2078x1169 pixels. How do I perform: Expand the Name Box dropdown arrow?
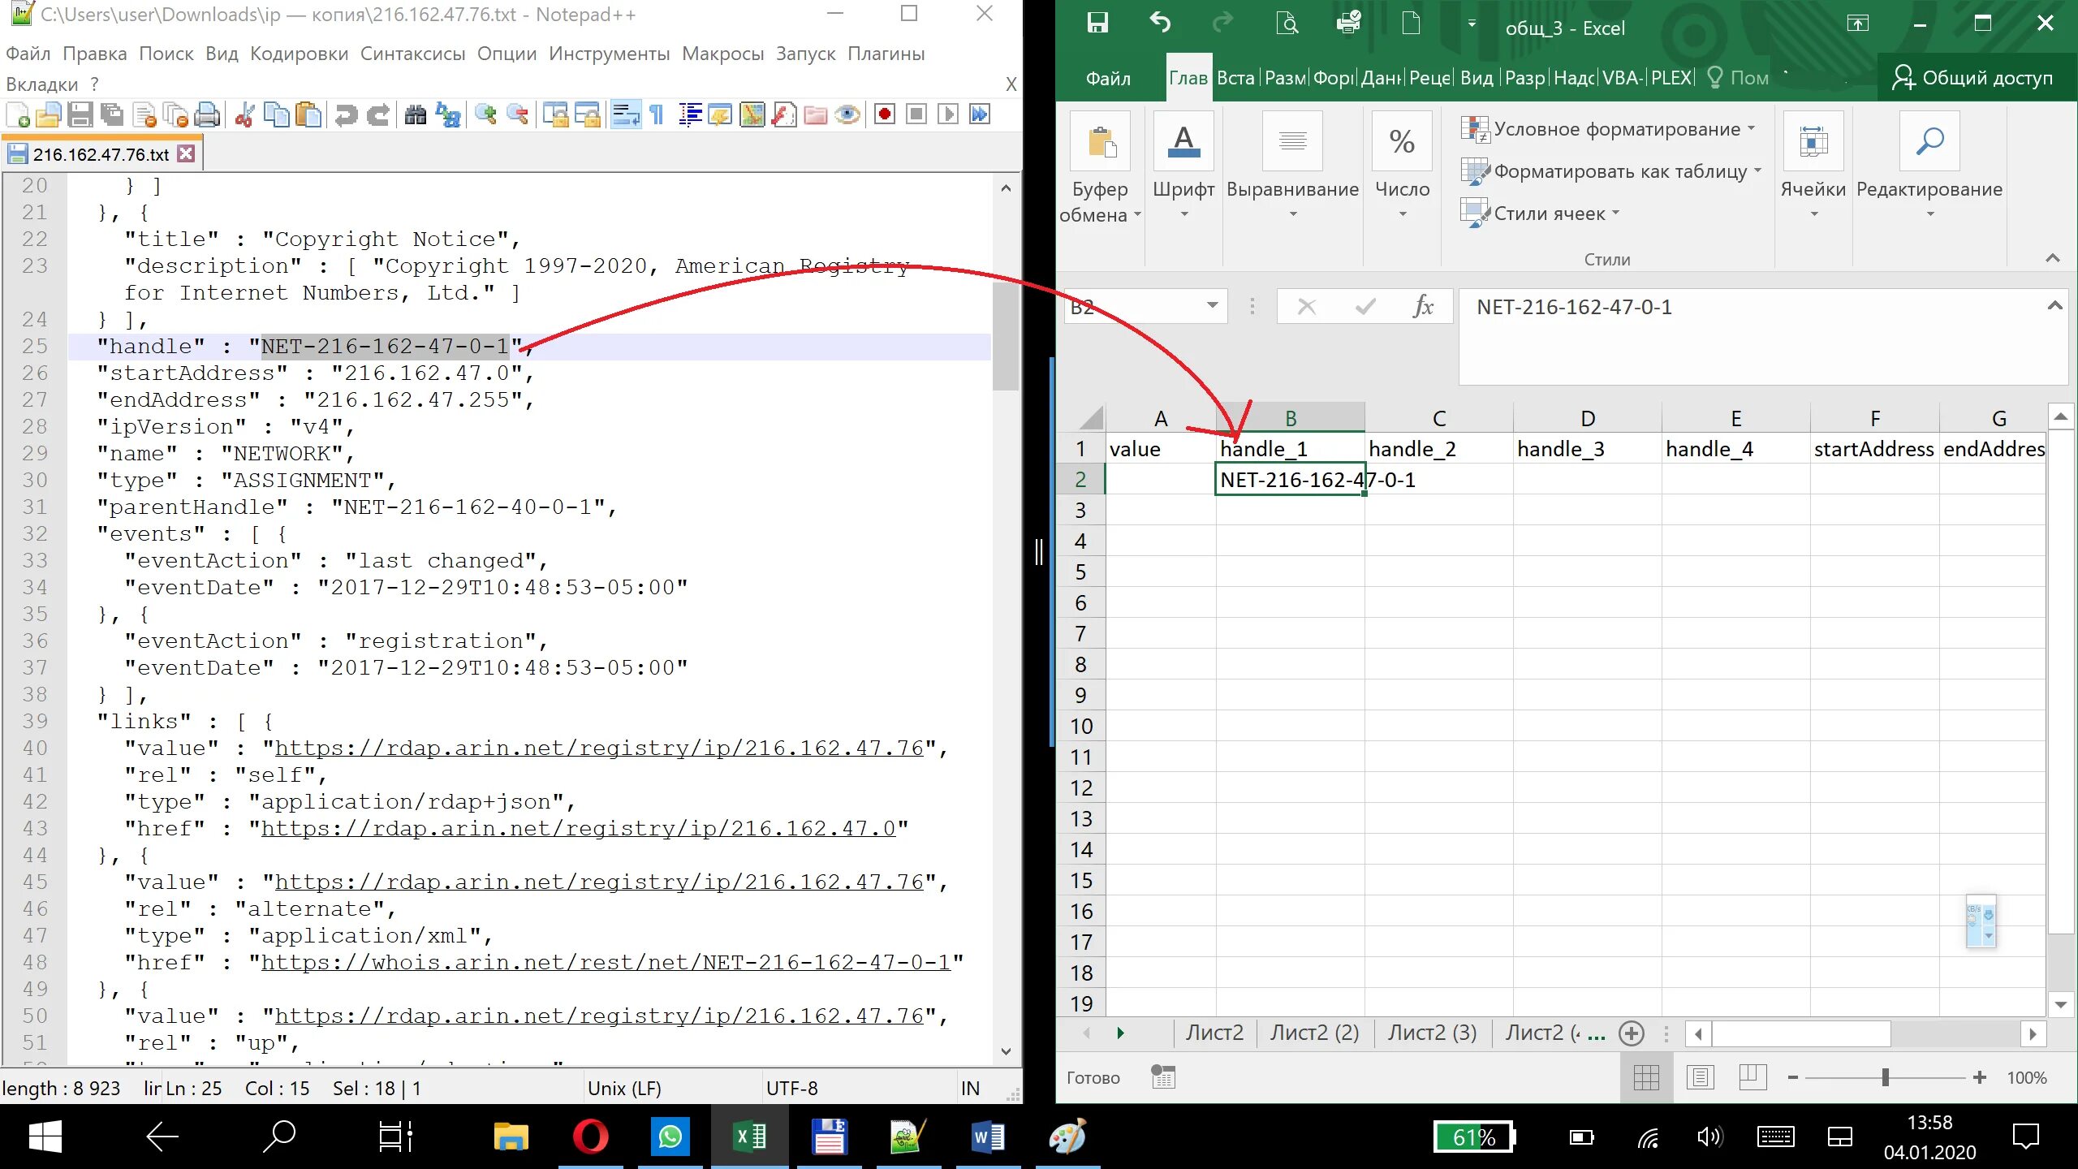[x=1212, y=306]
